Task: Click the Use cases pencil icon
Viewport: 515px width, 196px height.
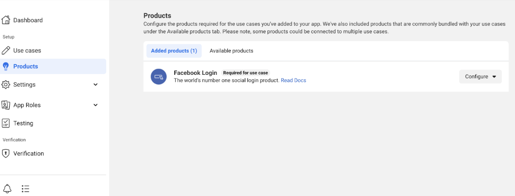Action: tap(6, 50)
